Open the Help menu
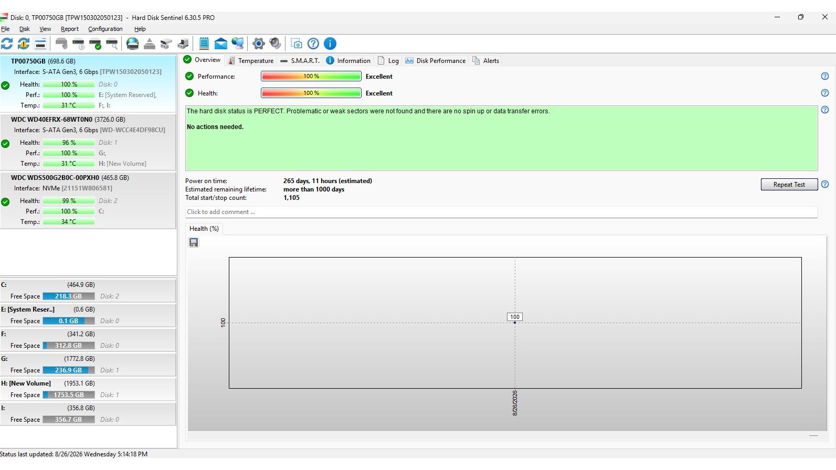Viewport: 836px width, 470px height. click(x=140, y=29)
